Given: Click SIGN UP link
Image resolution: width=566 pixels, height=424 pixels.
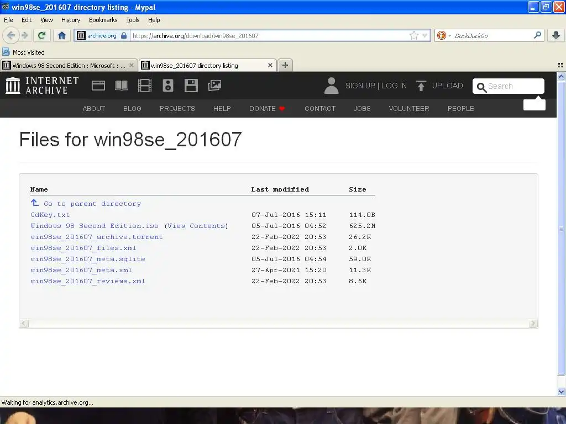Looking at the screenshot, I should [x=360, y=86].
